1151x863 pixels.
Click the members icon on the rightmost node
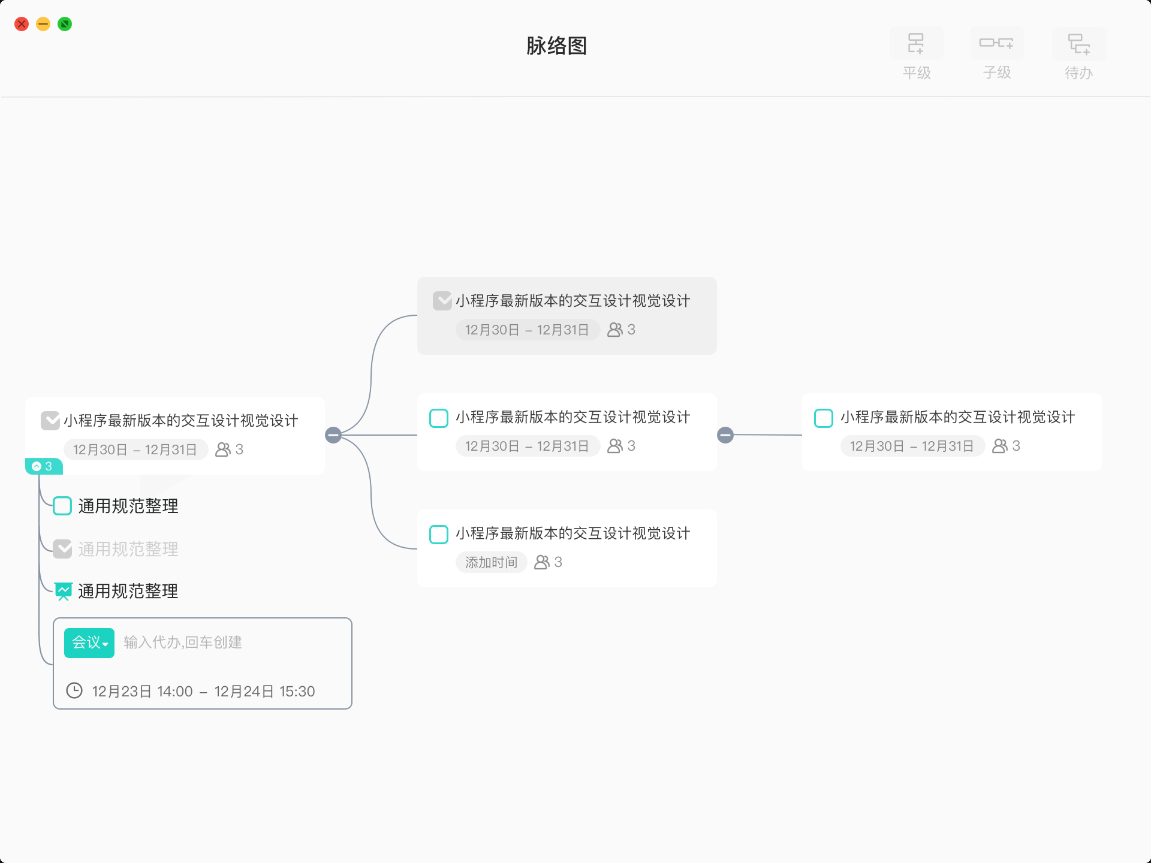pos(1000,446)
